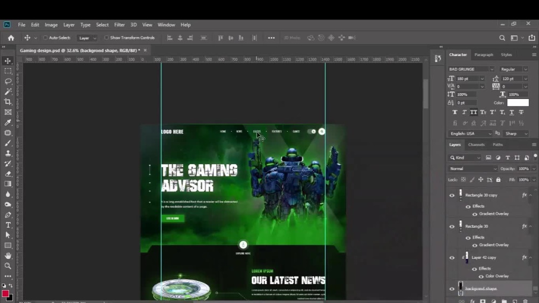Open the Kind layer filter dropdown
Screen dimensions: 539x303
coord(465,158)
